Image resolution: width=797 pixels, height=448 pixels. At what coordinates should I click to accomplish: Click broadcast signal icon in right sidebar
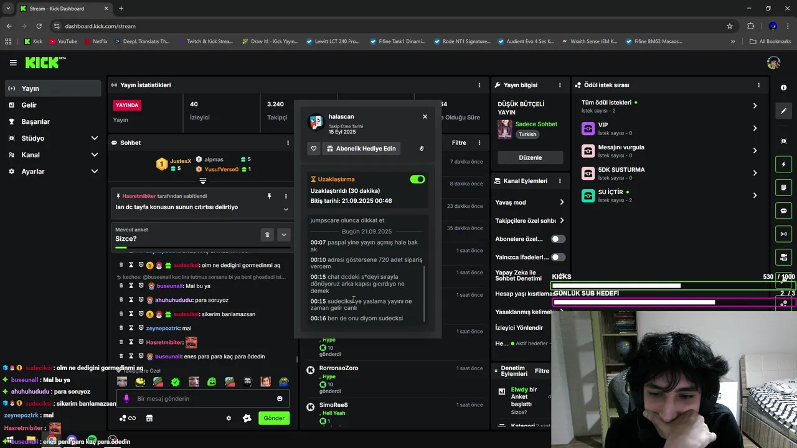click(x=783, y=234)
